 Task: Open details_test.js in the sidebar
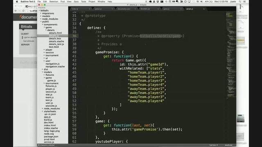[x=56, y=44]
